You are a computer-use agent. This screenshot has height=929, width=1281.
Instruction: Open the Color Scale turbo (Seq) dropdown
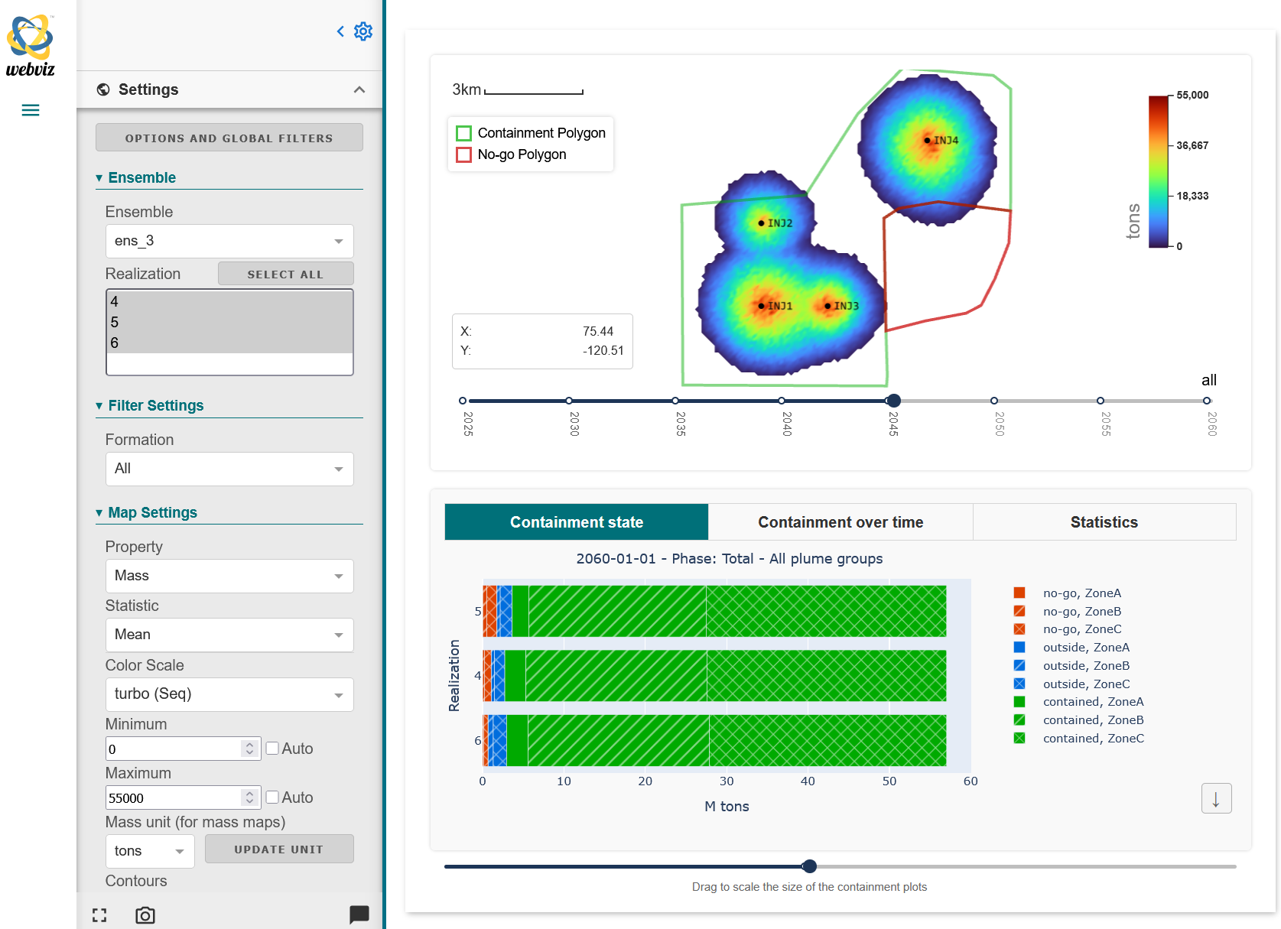point(229,694)
